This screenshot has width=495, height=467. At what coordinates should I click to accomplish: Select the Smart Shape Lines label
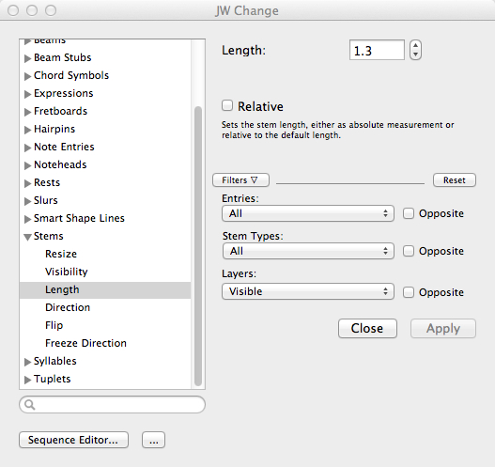[x=79, y=218]
